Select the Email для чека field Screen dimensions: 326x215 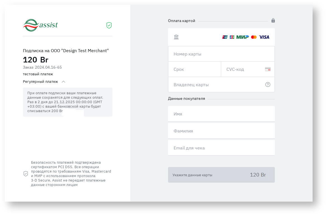221,148
